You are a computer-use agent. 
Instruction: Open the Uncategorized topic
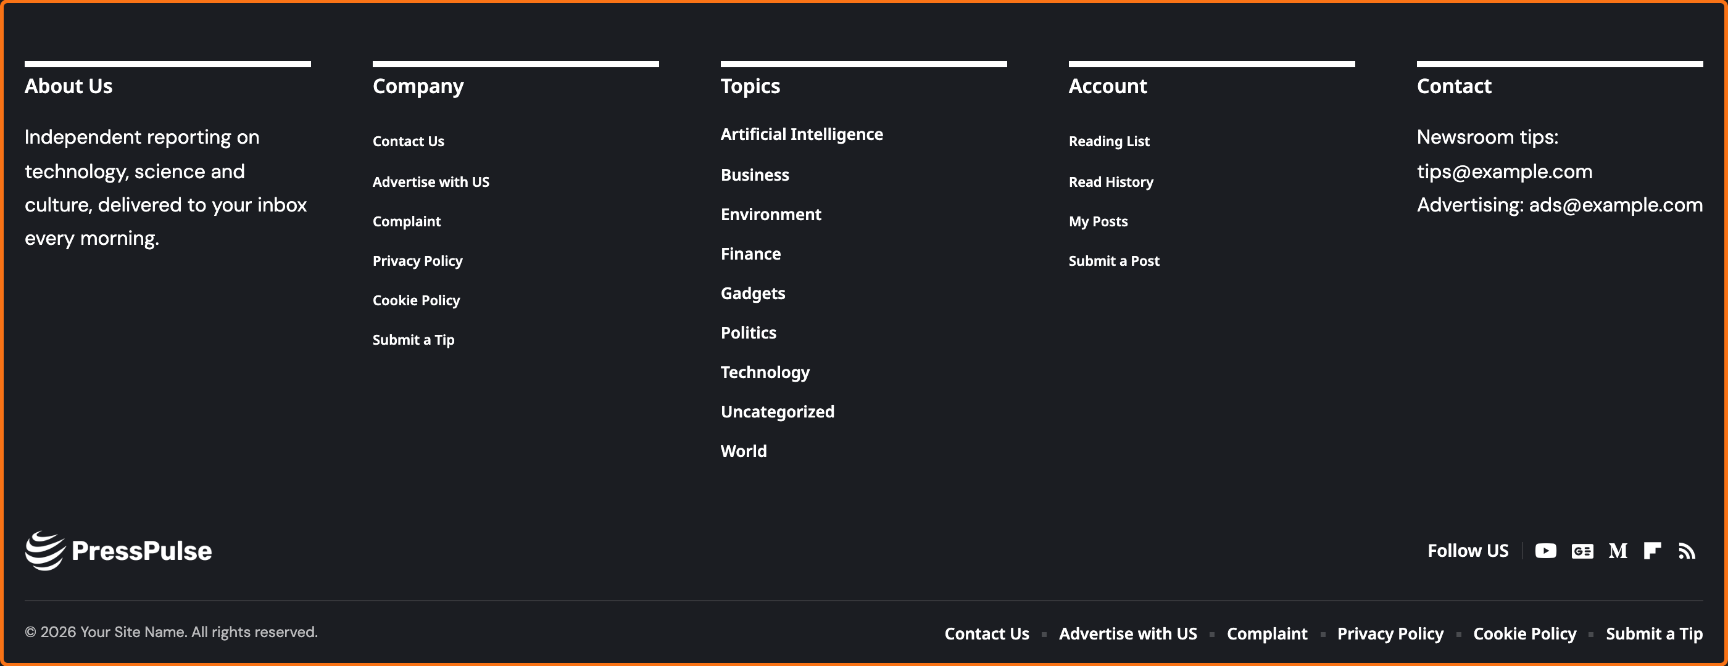point(778,412)
